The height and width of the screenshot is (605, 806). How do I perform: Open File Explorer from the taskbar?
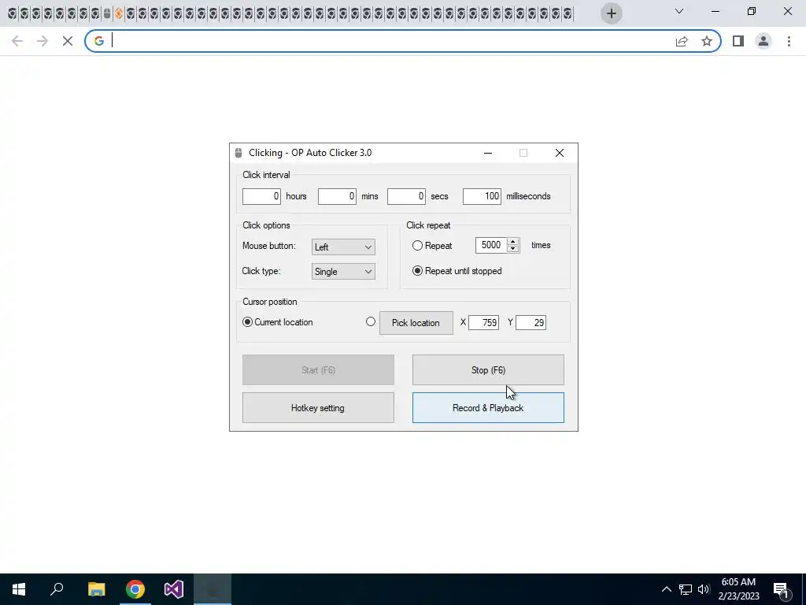(x=96, y=589)
